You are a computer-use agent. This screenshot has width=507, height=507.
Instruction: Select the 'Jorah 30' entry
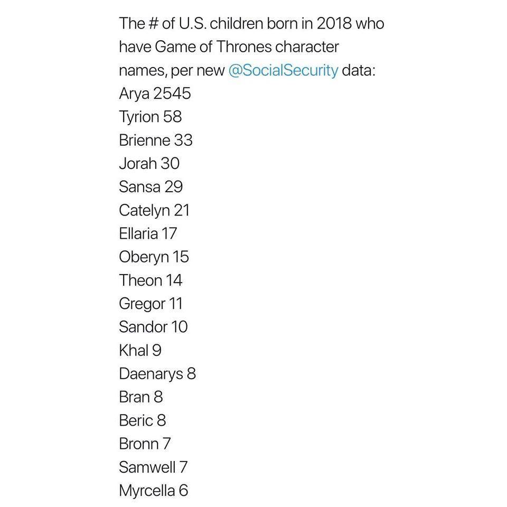(149, 163)
